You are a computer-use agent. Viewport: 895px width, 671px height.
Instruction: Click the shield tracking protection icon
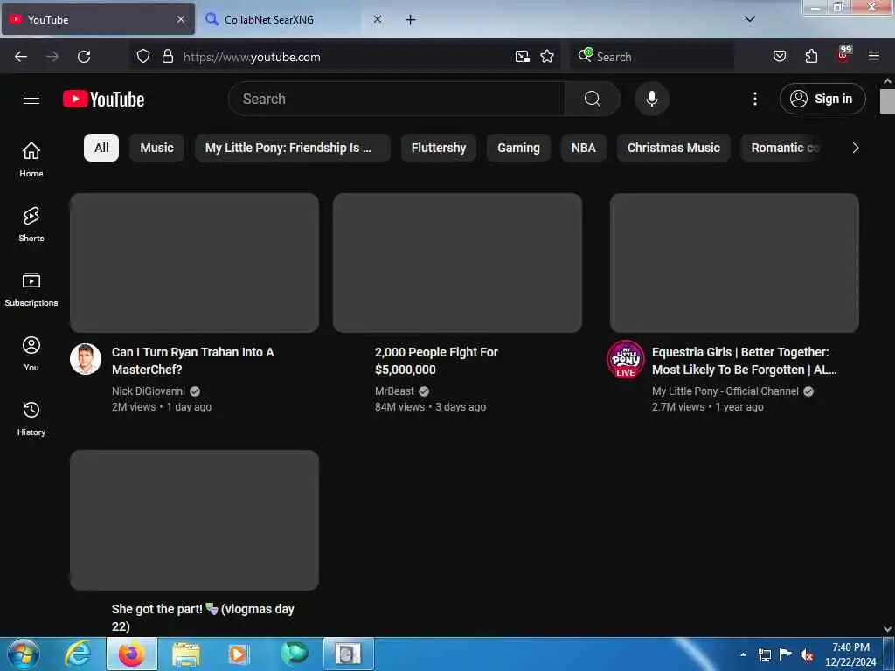pos(143,57)
